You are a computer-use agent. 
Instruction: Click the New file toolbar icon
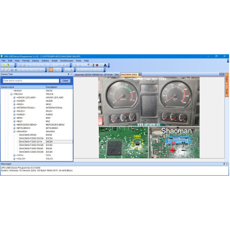pos(4,65)
